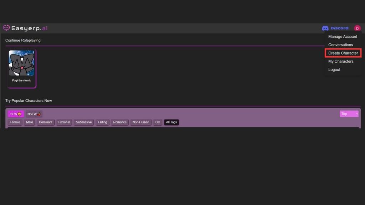The width and height of the screenshot is (365, 205).
Task: Click the Continue Roleplaying heading
Action: 23,40
